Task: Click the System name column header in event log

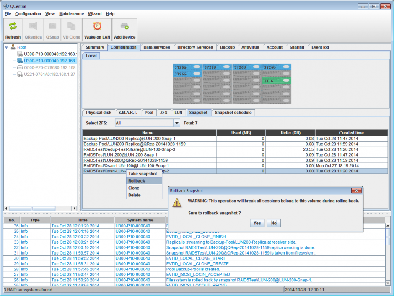Action: pyautogui.click(x=140, y=220)
